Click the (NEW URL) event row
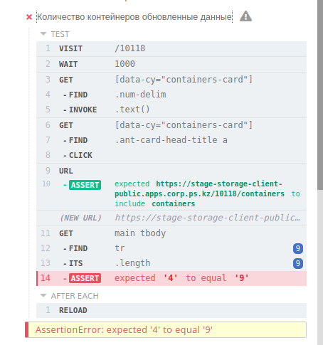 click(171, 218)
